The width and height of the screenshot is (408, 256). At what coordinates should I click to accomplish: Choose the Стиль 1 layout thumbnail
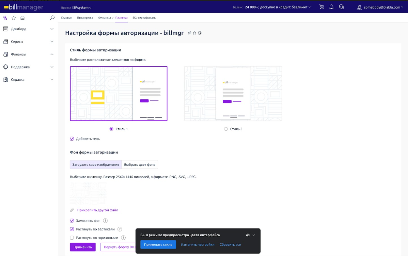click(x=119, y=93)
